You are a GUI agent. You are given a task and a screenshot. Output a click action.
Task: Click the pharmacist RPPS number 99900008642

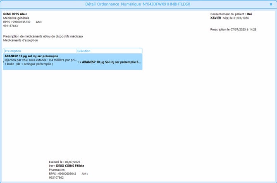(67, 174)
